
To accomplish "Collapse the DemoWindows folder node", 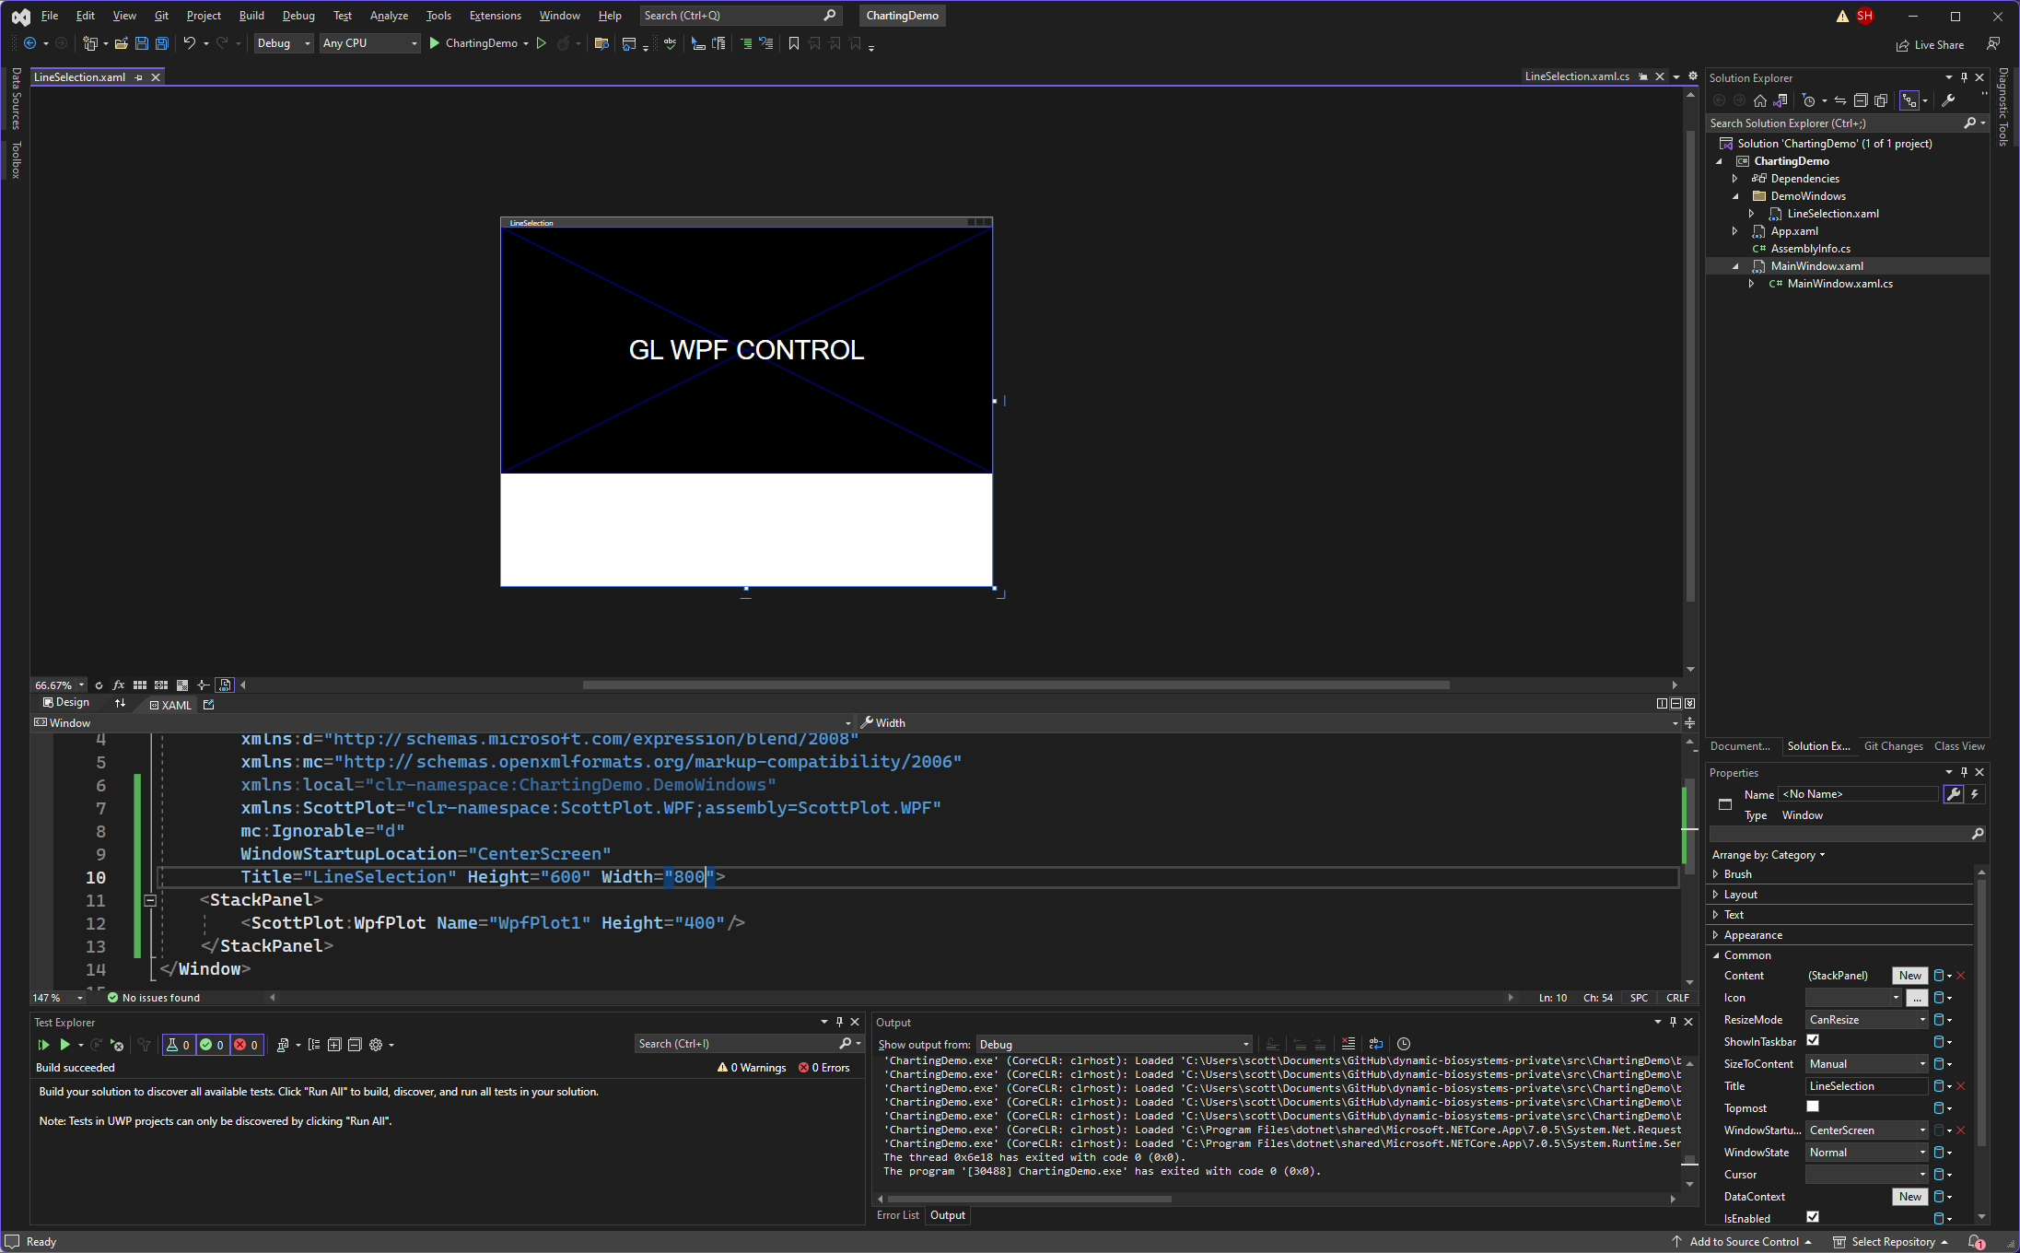I will 1735,196.
